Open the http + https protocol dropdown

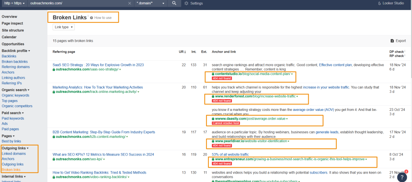pyautogui.click(x=15, y=4)
